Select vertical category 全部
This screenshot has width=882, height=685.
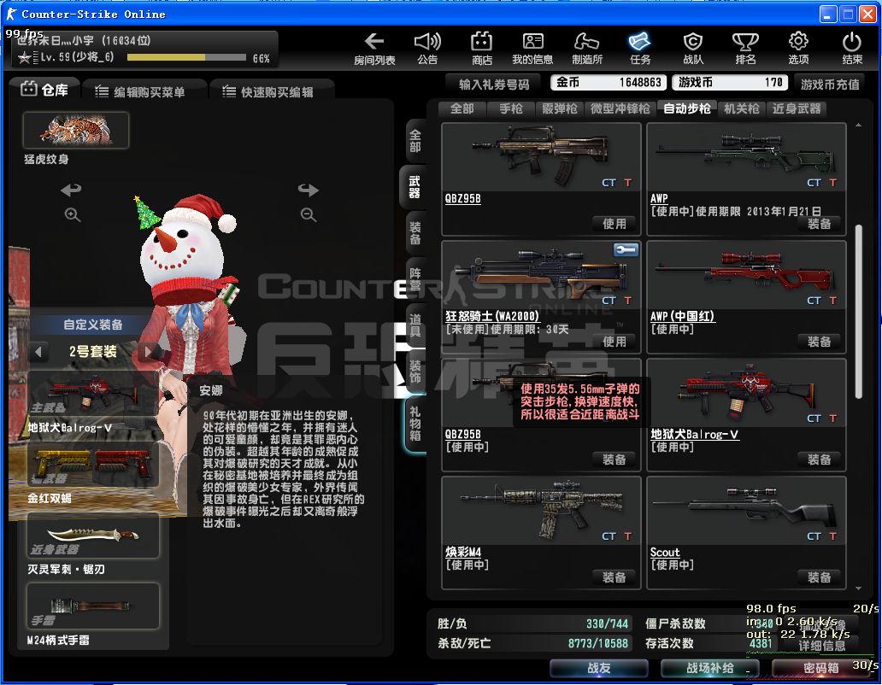pos(415,141)
